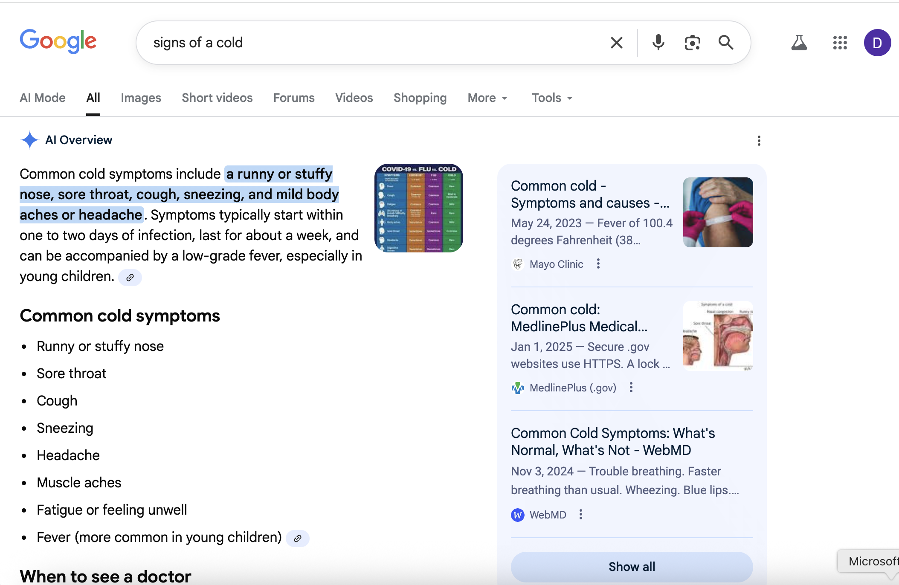
Task: Open three-dot menu on WebMD result
Action: pyautogui.click(x=580, y=515)
